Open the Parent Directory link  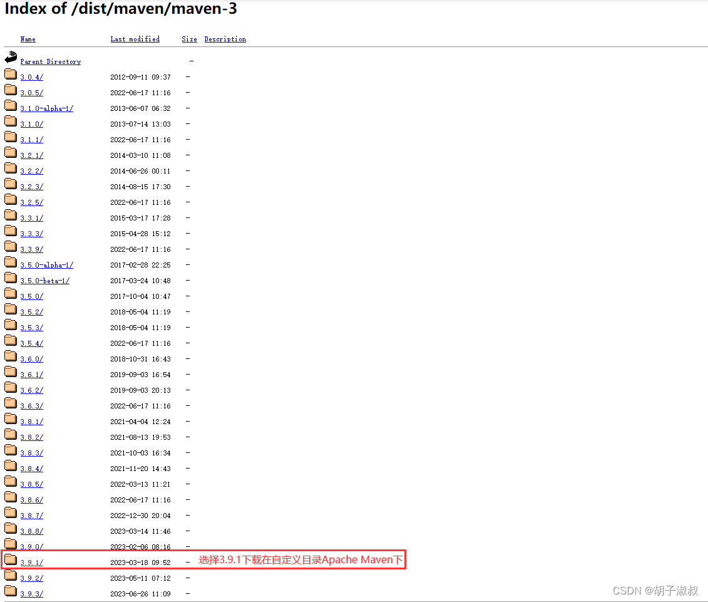[x=50, y=61]
